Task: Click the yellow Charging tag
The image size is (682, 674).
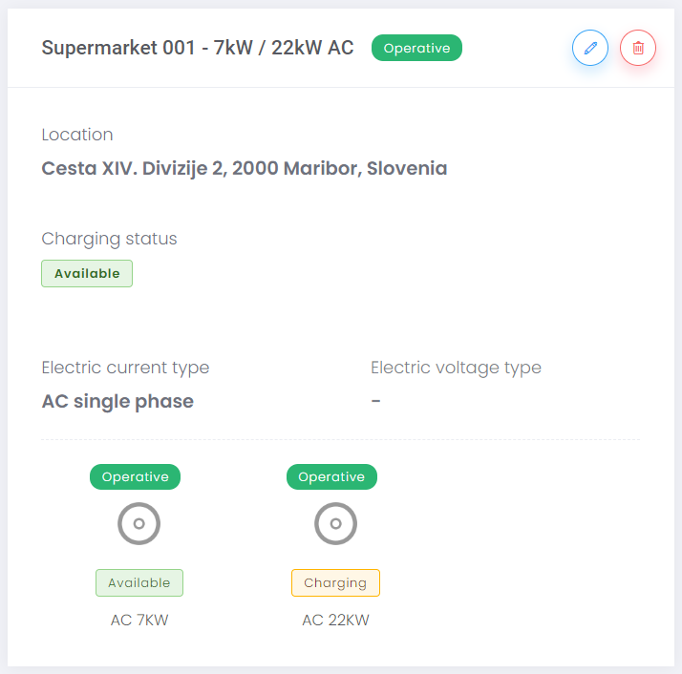Action: pyautogui.click(x=335, y=582)
